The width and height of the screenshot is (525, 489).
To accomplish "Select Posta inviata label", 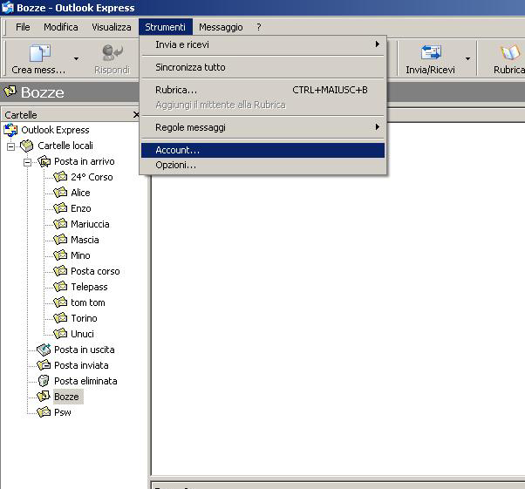I will pos(81,365).
